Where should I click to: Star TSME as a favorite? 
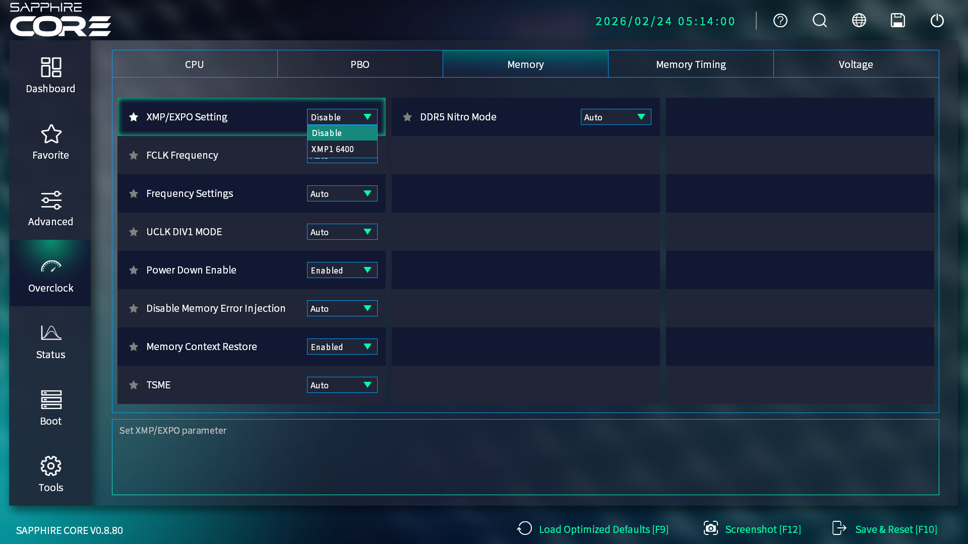(x=134, y=385)
